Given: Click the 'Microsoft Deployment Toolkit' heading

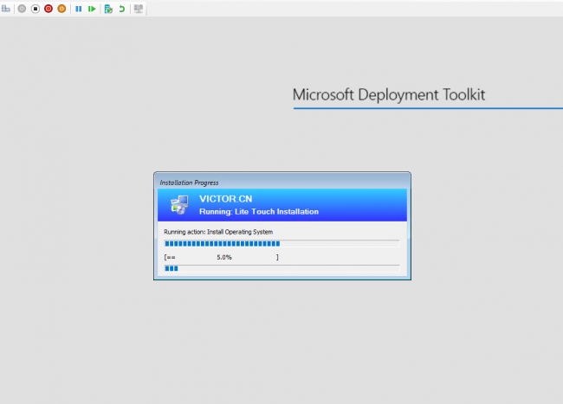Looking at the screenshot, I should pos(389,94).
